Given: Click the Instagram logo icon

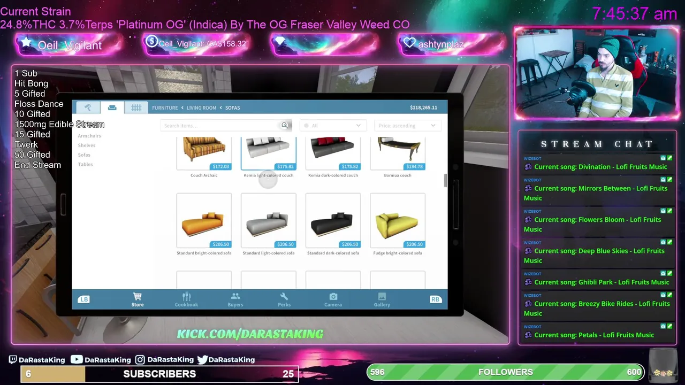Looking at the screenshot, I should pos(140,360).
